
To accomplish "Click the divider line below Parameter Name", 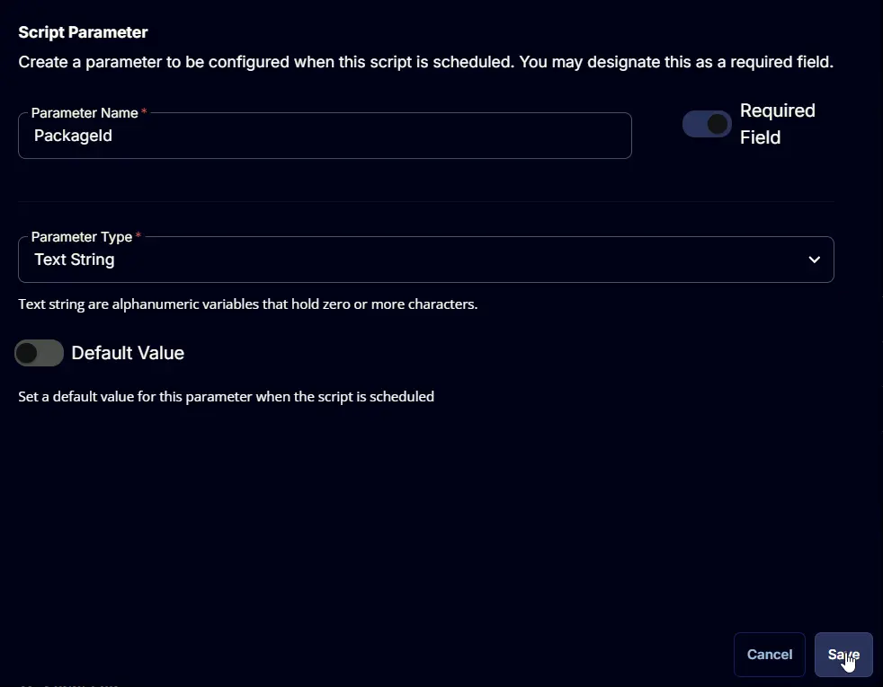I will coord(425,200).
